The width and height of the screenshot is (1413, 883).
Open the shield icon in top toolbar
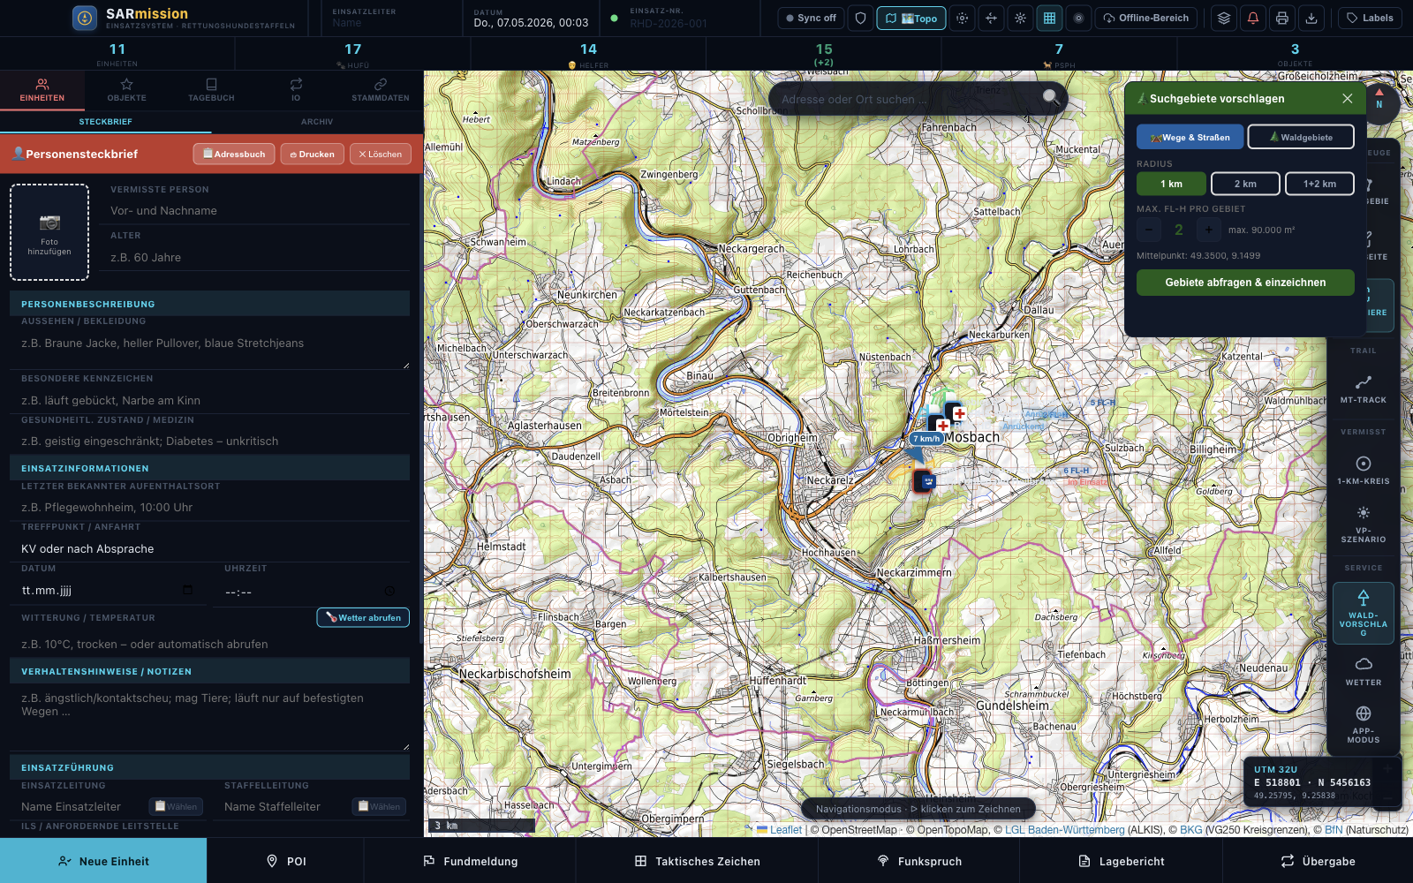click(x=861, y=18)
